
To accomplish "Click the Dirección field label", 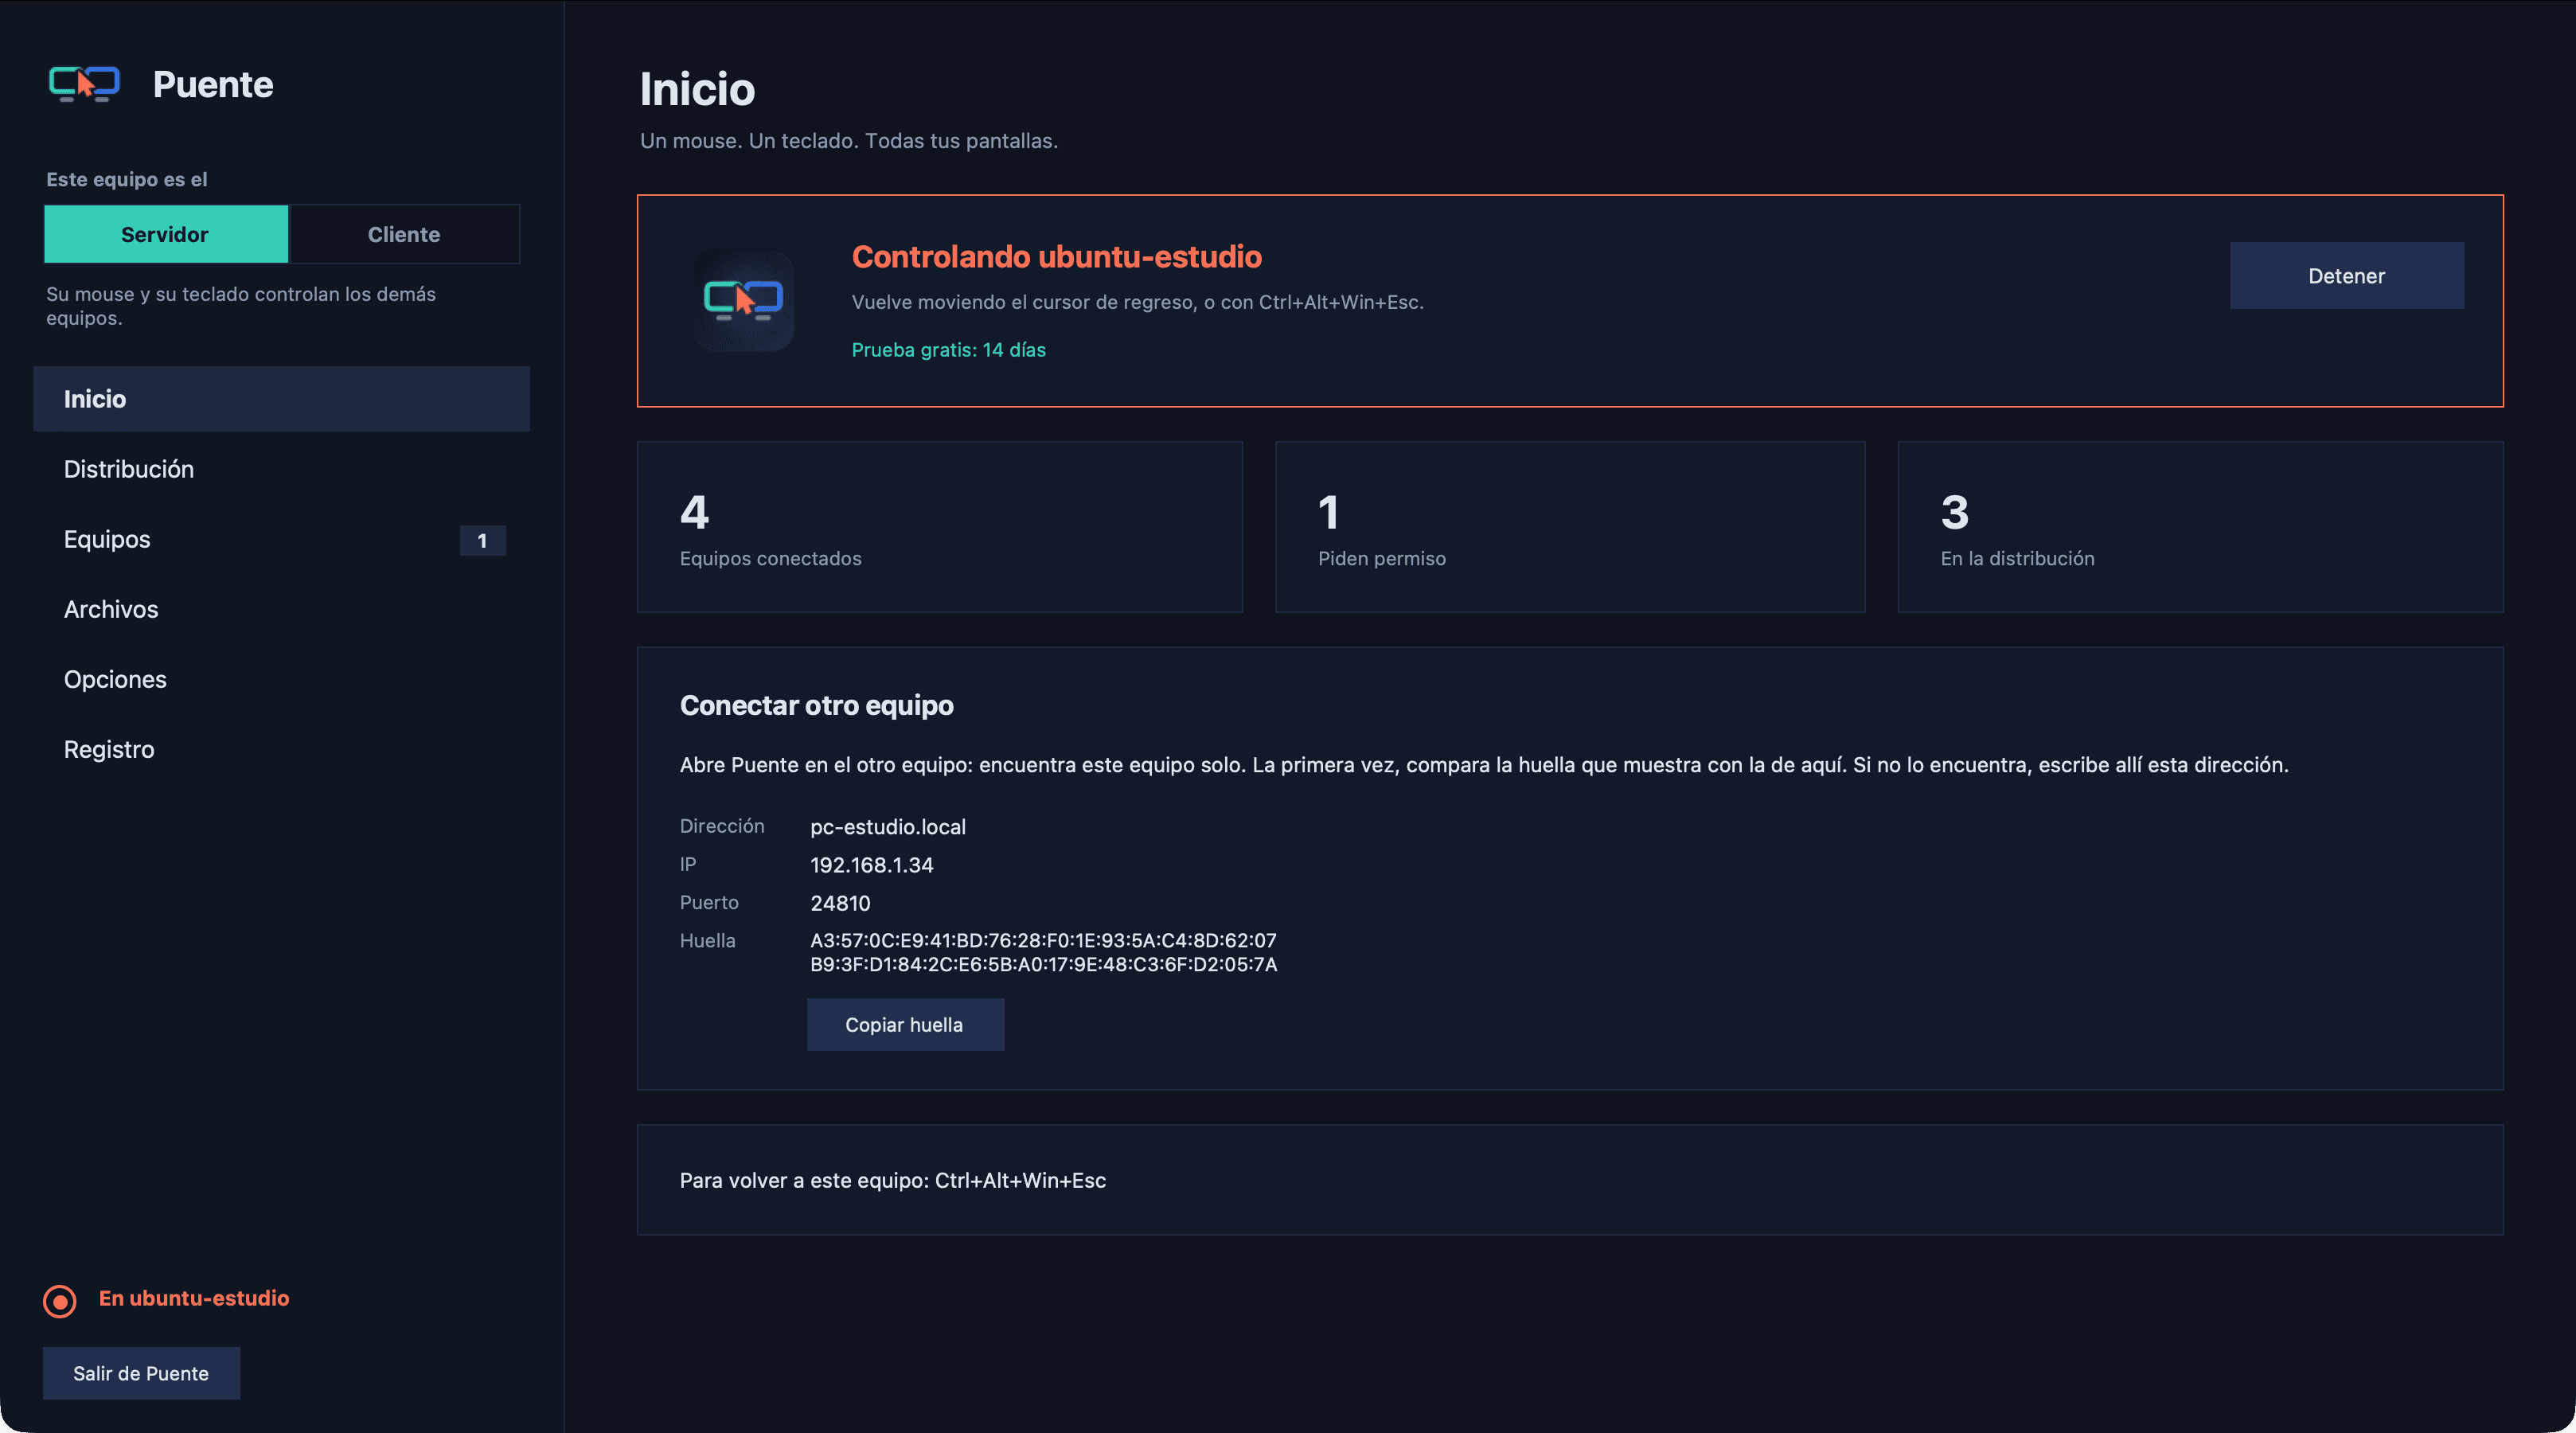I will coord(722,826).
